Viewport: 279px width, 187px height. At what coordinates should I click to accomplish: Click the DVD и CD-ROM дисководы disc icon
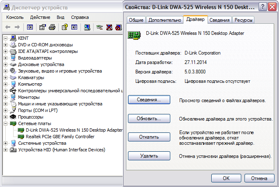[13, 45]
